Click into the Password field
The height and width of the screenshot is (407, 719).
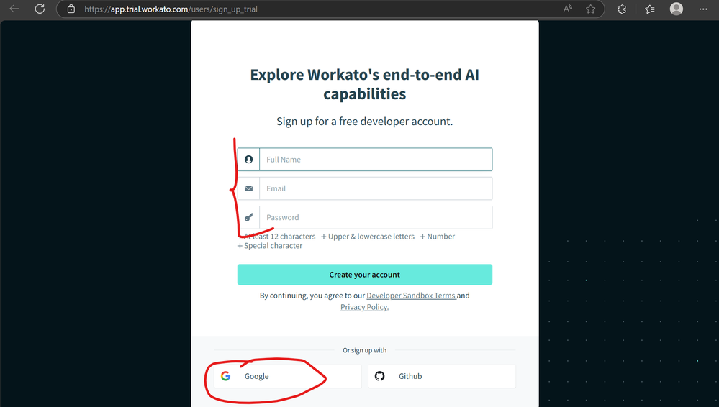tap(375, 217)
